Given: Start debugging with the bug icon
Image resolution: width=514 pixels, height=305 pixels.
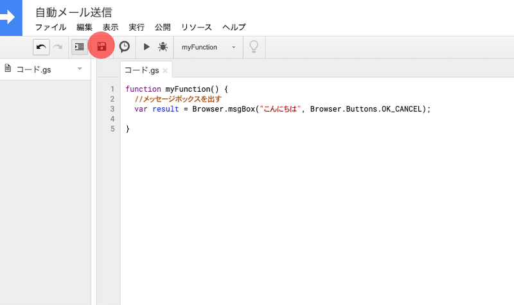Looking at the screenshot, I should coord(163,47).
